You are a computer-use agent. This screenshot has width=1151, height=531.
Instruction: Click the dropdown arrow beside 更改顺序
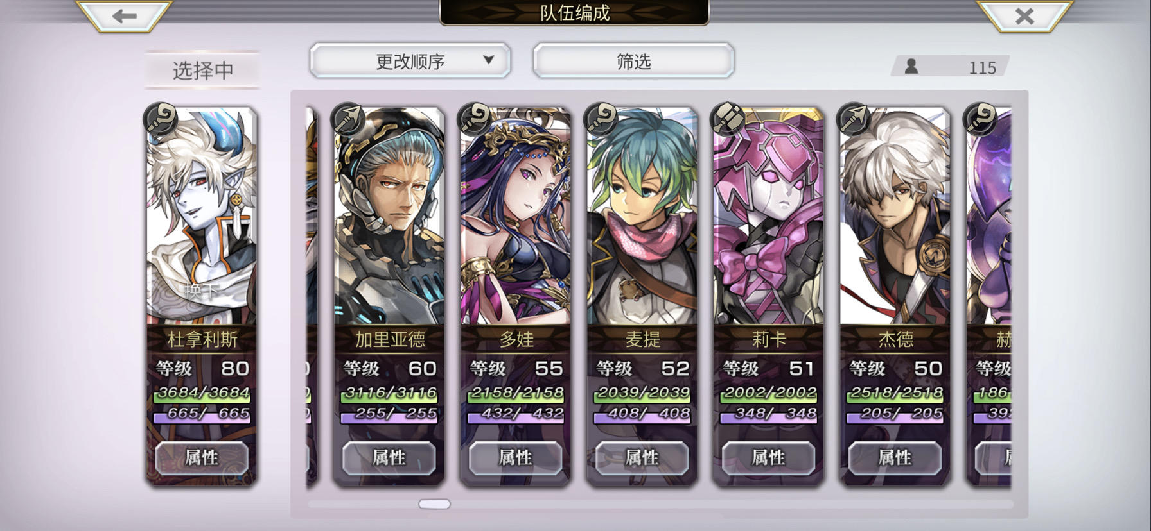(x=489, y=60)
